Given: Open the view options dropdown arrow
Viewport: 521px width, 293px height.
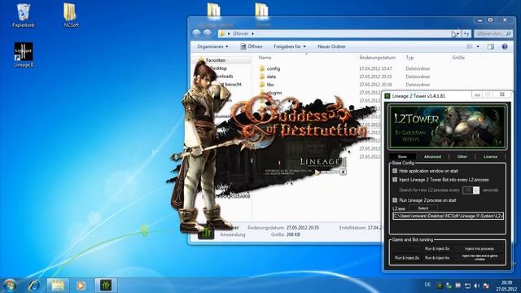Looking at the screenshot, I should coord(478,47).
